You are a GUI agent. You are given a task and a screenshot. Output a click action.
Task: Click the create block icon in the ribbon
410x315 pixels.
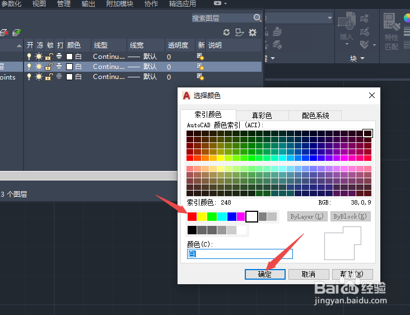(x=365, y=18)
